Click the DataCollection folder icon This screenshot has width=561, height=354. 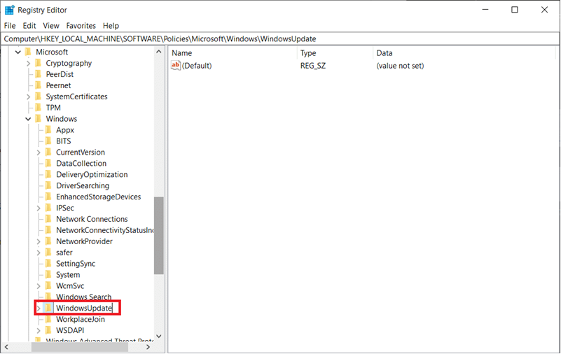pos(48,163)
